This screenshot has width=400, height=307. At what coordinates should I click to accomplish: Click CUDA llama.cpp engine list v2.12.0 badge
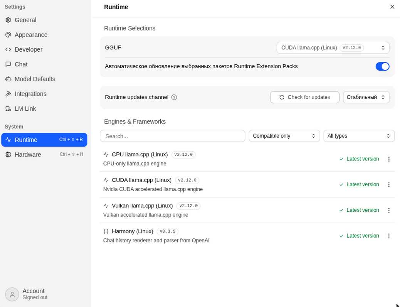click(187, 180)
